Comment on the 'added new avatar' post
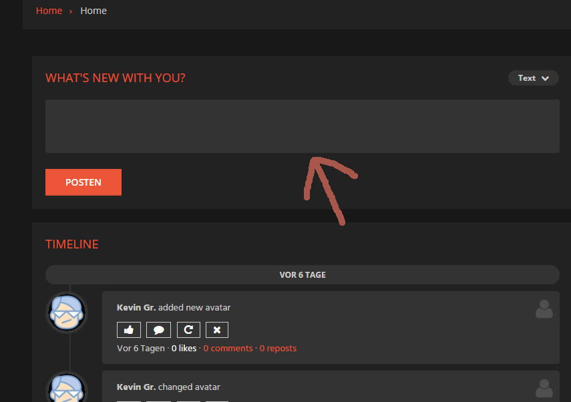The height and width of the screenshot is (402, 571). pos(158,330)
